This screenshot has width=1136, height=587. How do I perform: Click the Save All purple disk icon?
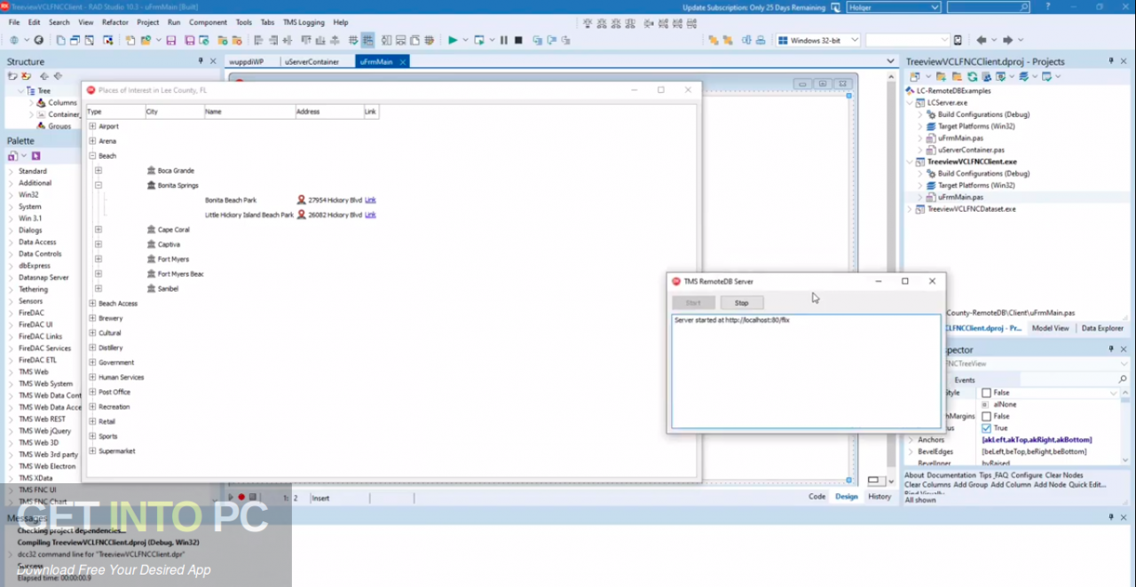tap(190, 40)
